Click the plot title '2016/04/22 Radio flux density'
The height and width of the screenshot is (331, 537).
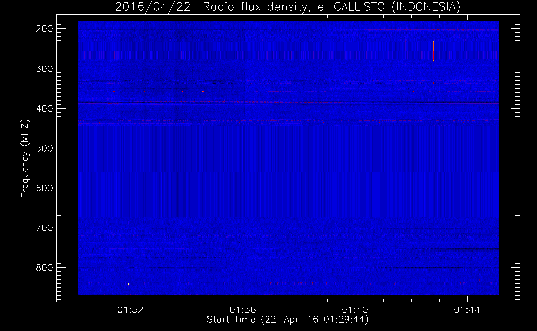pos(212,7)
